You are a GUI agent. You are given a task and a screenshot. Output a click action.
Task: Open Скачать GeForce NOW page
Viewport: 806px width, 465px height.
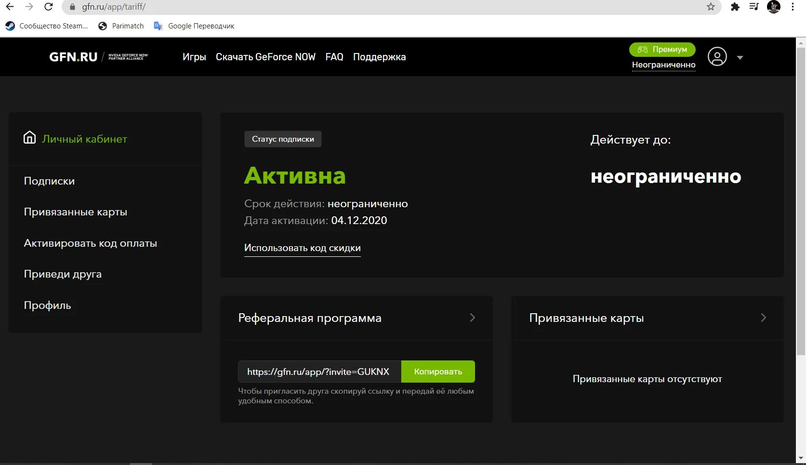tap(265, 57)
